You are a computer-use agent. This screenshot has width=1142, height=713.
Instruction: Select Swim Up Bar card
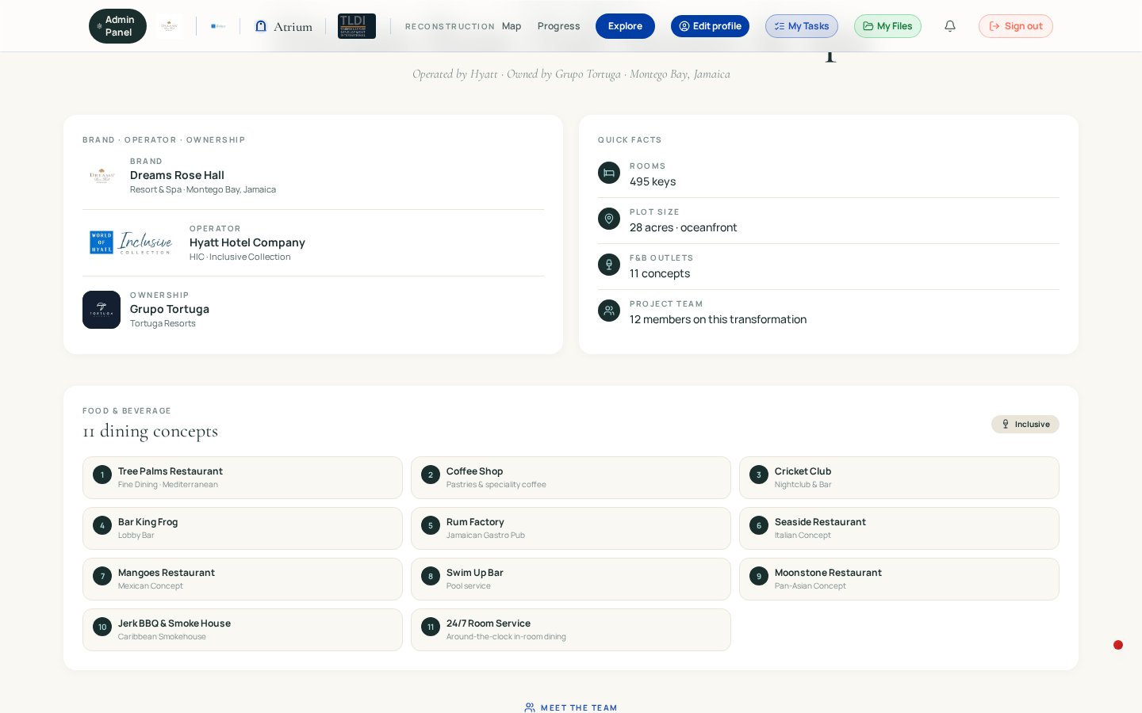tap(571, 579)
